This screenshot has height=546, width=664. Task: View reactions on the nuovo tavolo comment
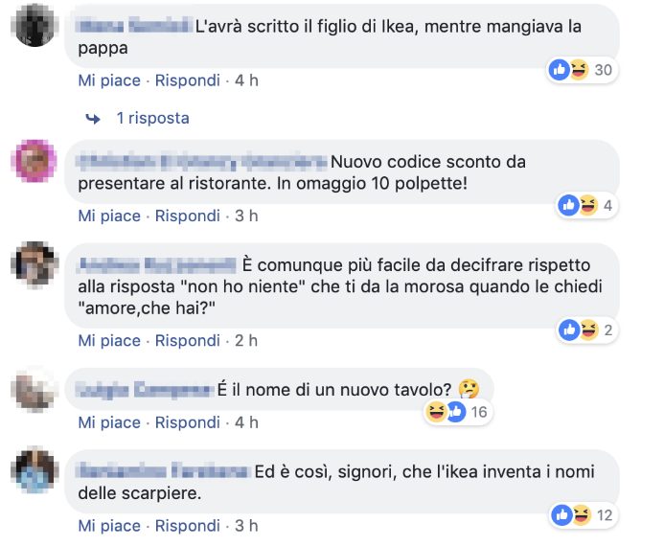[458, 411]
